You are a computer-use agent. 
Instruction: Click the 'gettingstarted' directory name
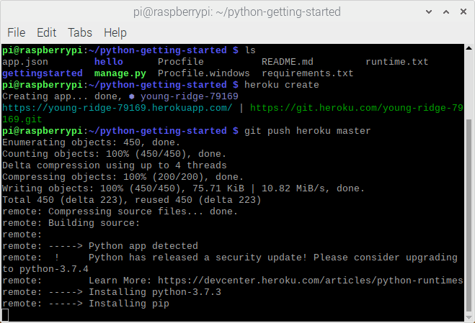coord(43,73)
